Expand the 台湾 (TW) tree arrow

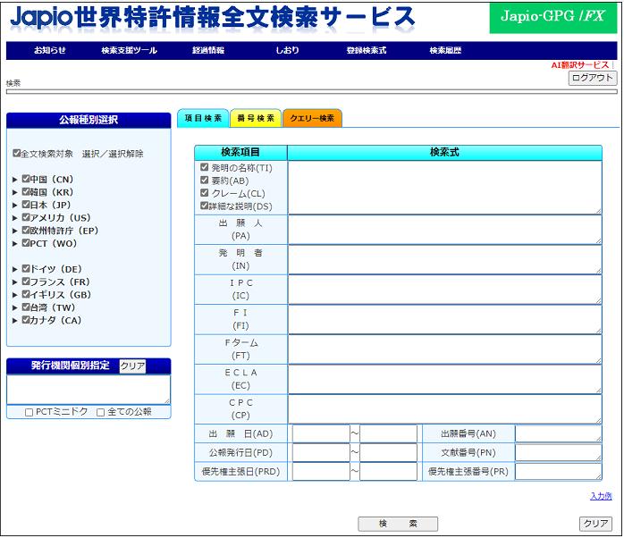pos(14,307)
